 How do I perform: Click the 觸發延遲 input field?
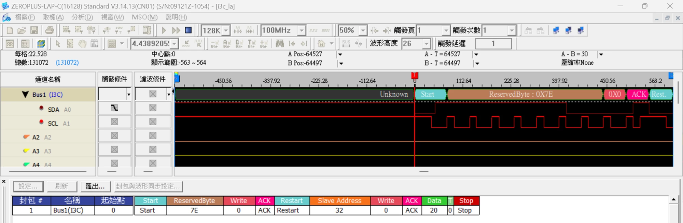[x=493, y=44]
